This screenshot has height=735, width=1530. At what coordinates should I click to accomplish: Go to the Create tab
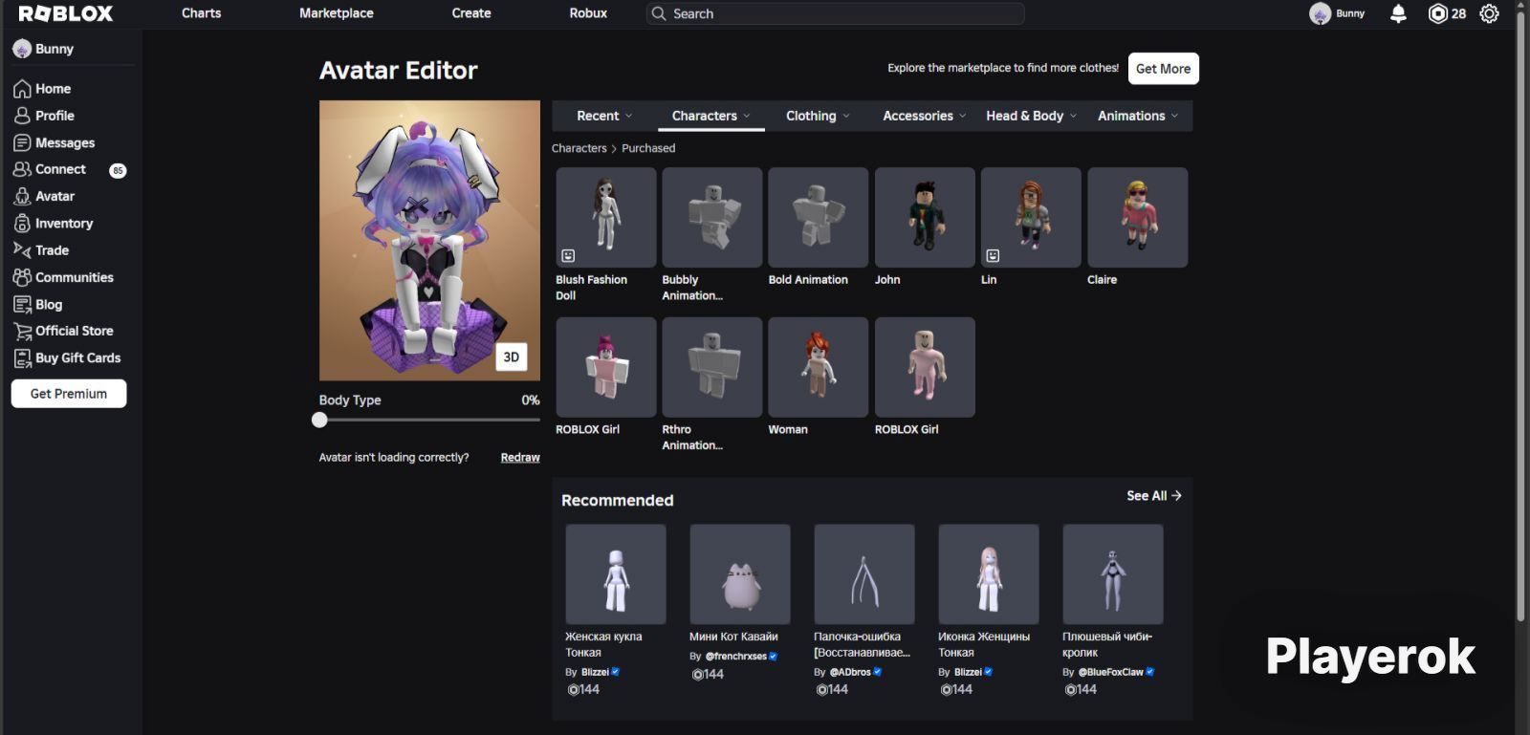coord(471,13)
